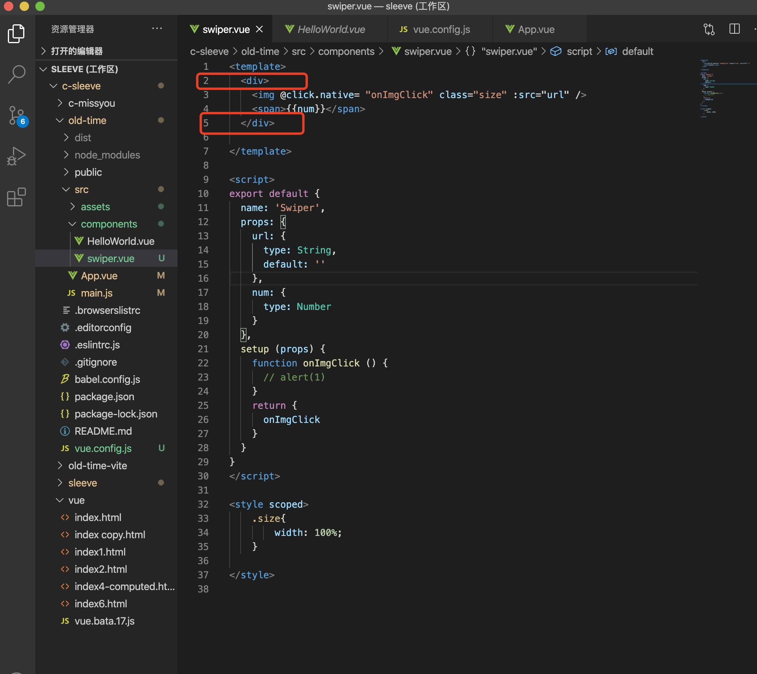Expand the old-time-vite folder
The height and width of the screenshot is (674, 757).
tap(59, 465)
